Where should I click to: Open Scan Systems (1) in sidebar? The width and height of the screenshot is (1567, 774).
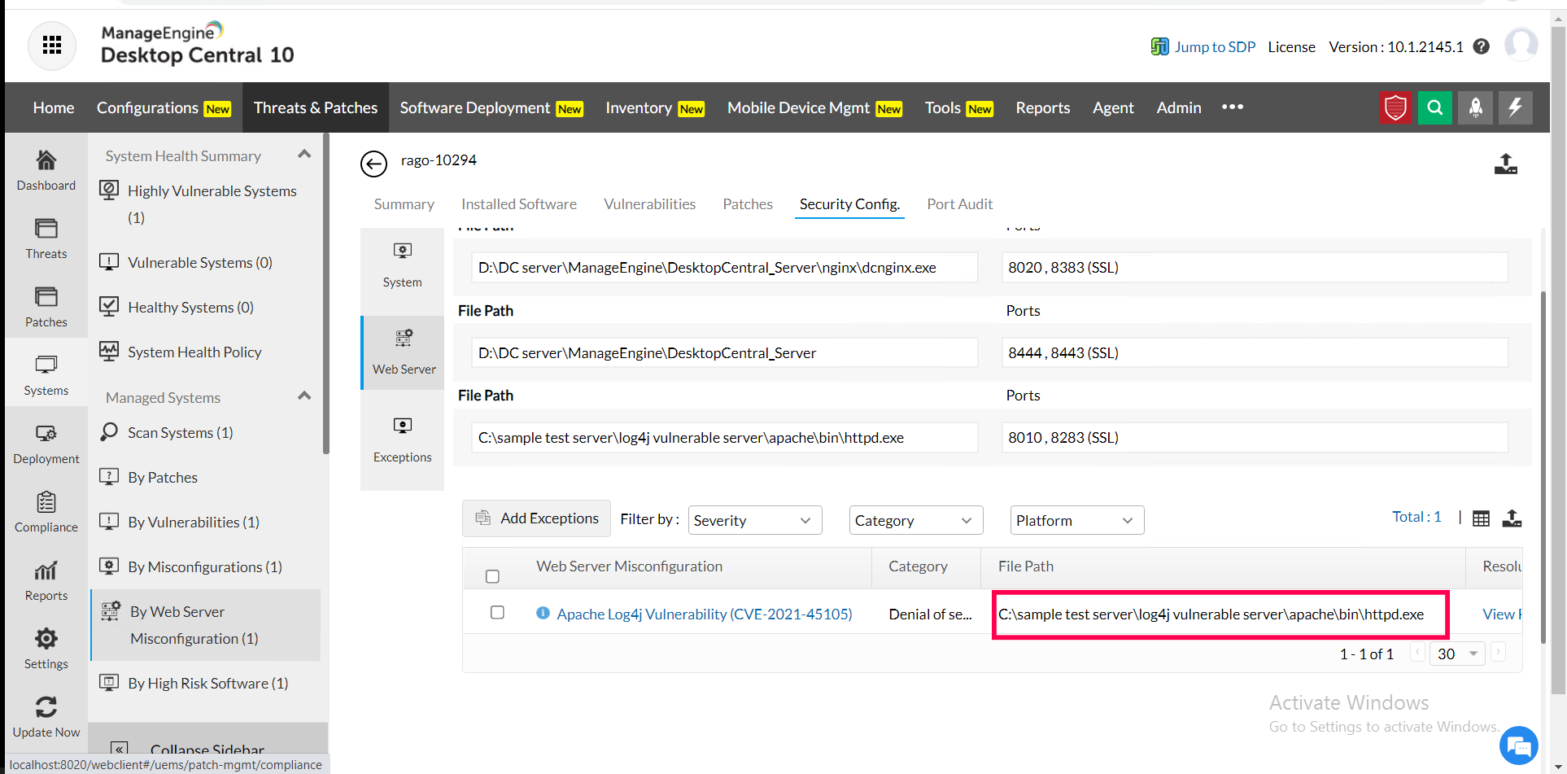179,432
